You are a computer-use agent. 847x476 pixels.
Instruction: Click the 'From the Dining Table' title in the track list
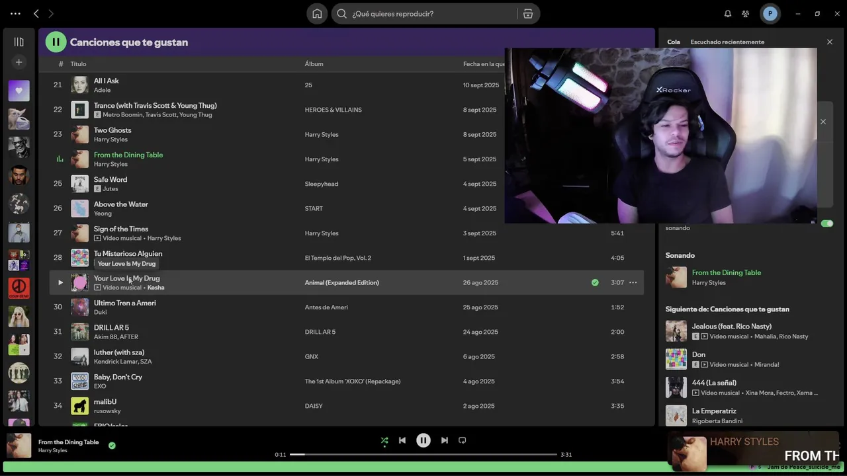(128, 155)
